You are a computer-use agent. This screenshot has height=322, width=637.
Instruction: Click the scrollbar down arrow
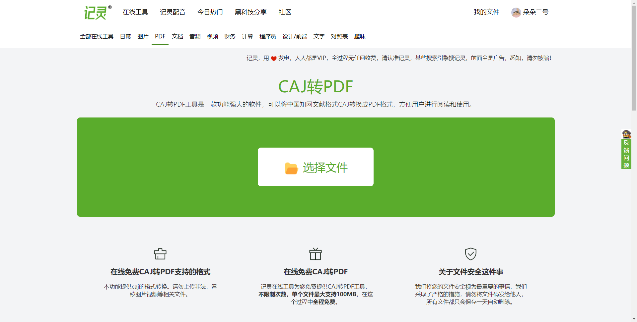pos(634,319)
